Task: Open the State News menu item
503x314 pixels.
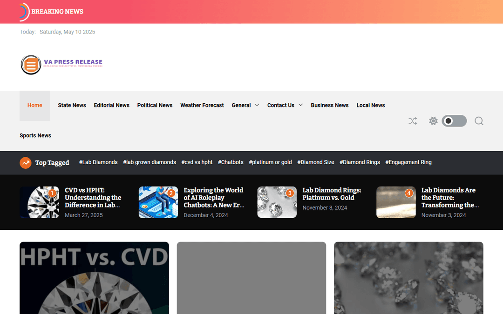Action: point(72,106)
